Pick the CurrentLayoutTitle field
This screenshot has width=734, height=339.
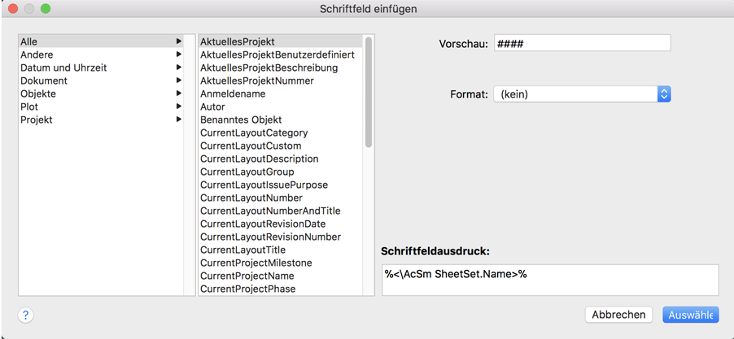pos(242,250)
